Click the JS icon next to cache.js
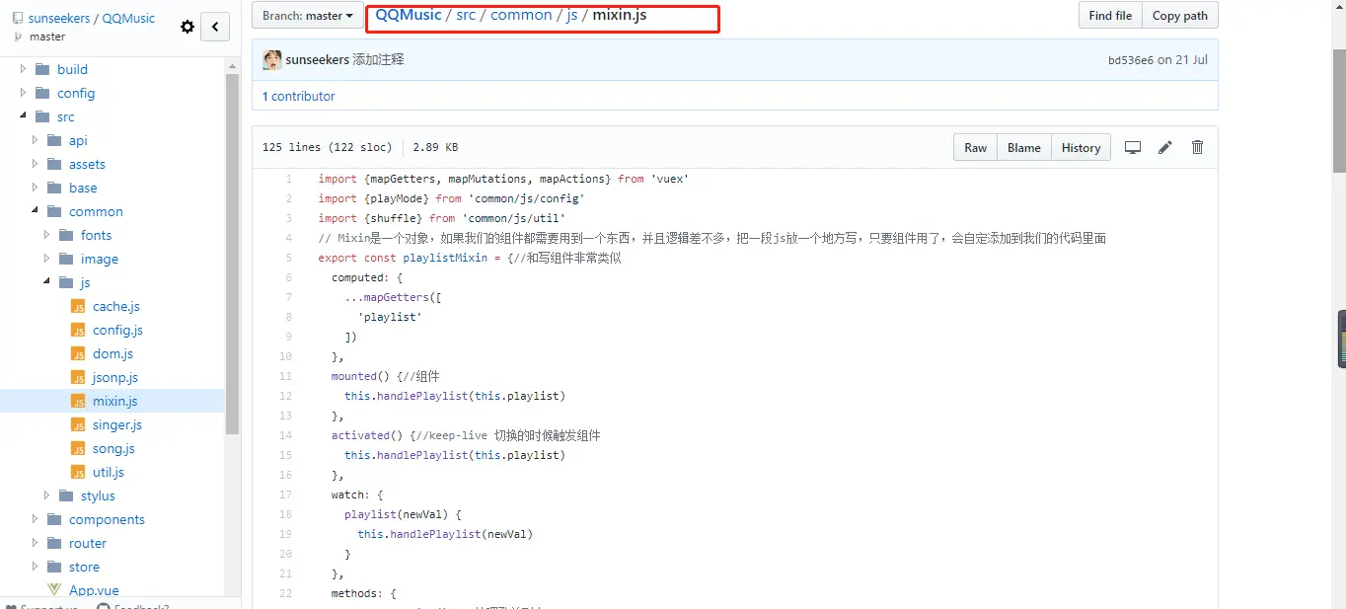The width and height of the screenshot is (1346, 609). click(x=78, y=306)
